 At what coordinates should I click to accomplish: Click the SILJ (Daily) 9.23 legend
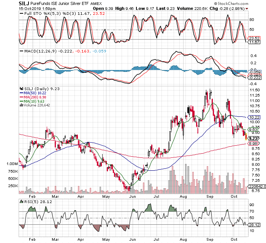42,89
